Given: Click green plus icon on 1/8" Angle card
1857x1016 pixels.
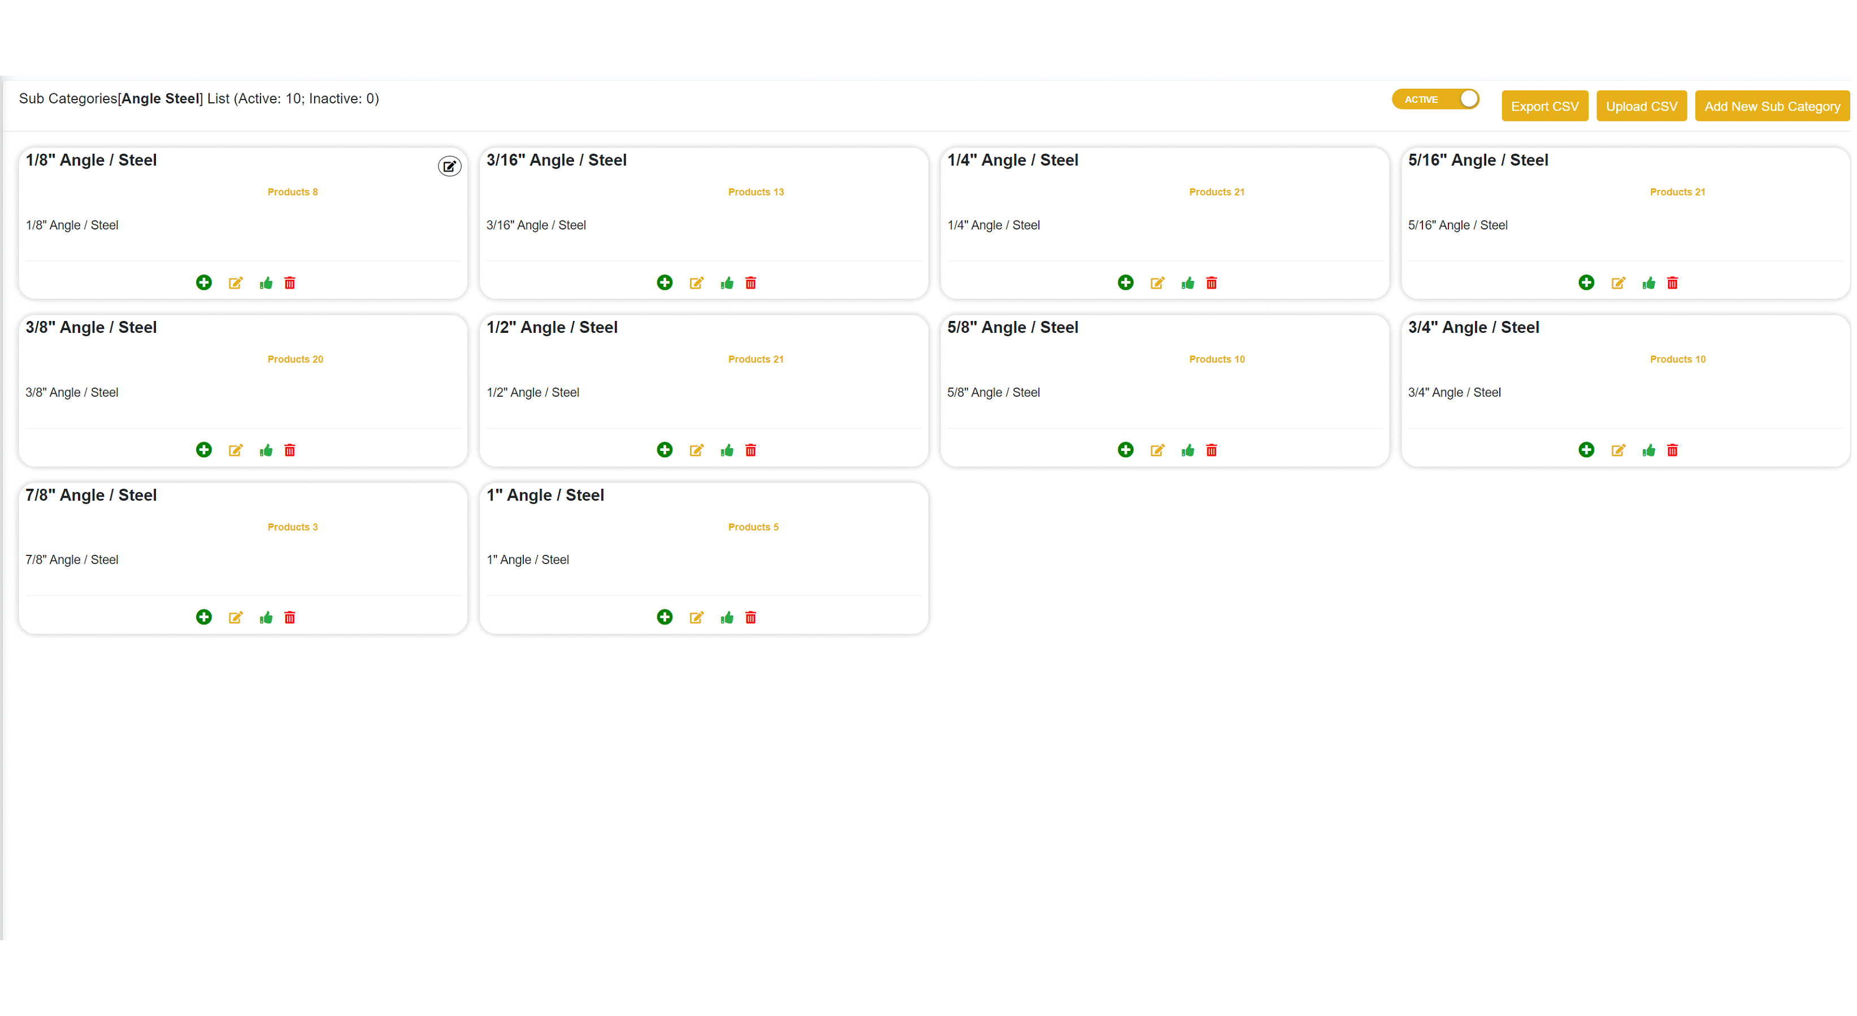Looking at the screenshot, I should click(204, 283).
